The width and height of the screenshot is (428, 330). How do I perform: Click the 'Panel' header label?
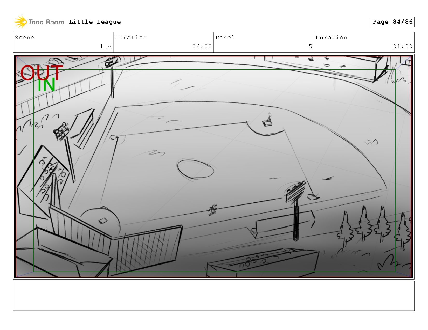[x=225, y=38]
